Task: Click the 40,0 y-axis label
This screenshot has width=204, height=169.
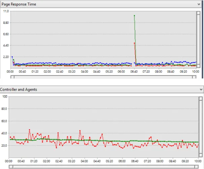Action: (x=4, y=133)
